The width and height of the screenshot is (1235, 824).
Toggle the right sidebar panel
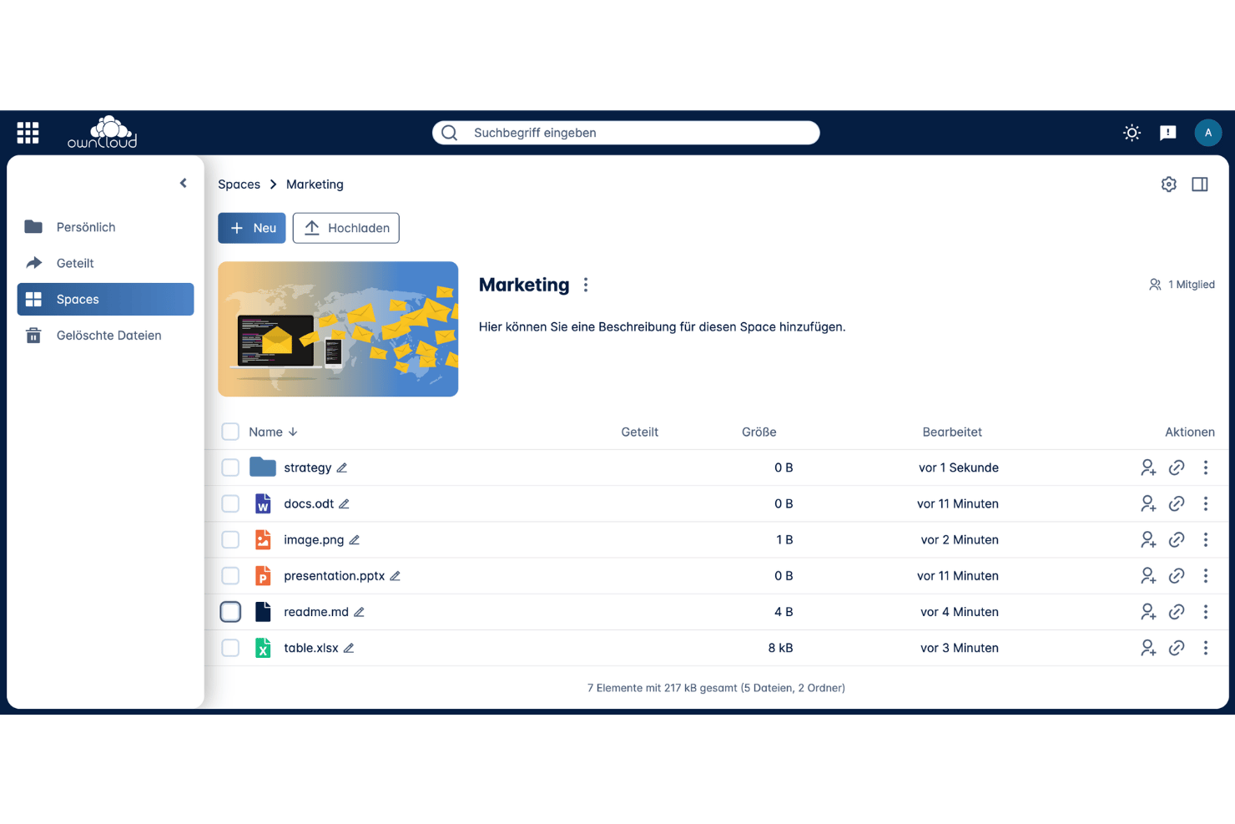pos(1200,185)
